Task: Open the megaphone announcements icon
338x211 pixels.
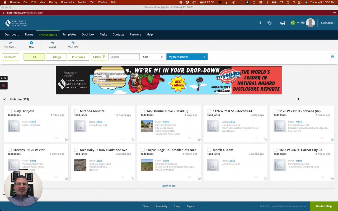Action: pyautogui.click(x=283, y=23)
